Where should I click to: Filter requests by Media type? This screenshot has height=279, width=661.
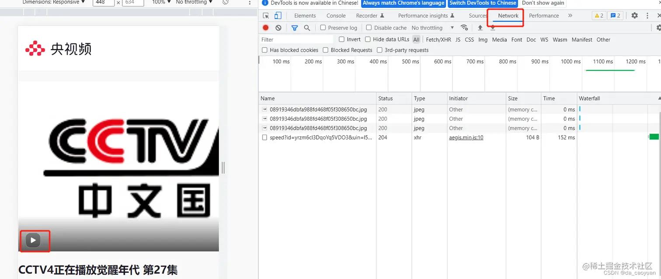point(499,39)
